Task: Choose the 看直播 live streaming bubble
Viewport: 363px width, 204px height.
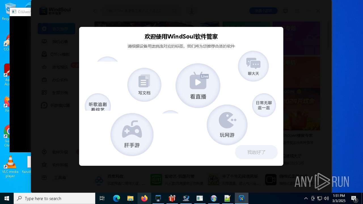Action: [198, 86]
